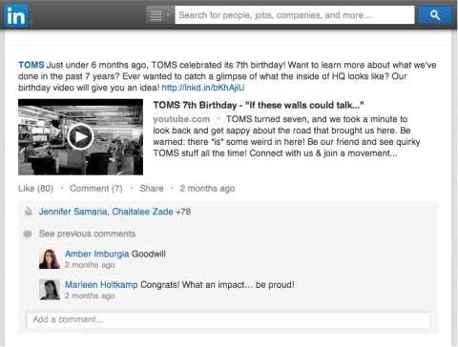This screenshot has width=458, height=347.
Task: Open Amber Imburgia's profile photo
Action: [50, 258]
